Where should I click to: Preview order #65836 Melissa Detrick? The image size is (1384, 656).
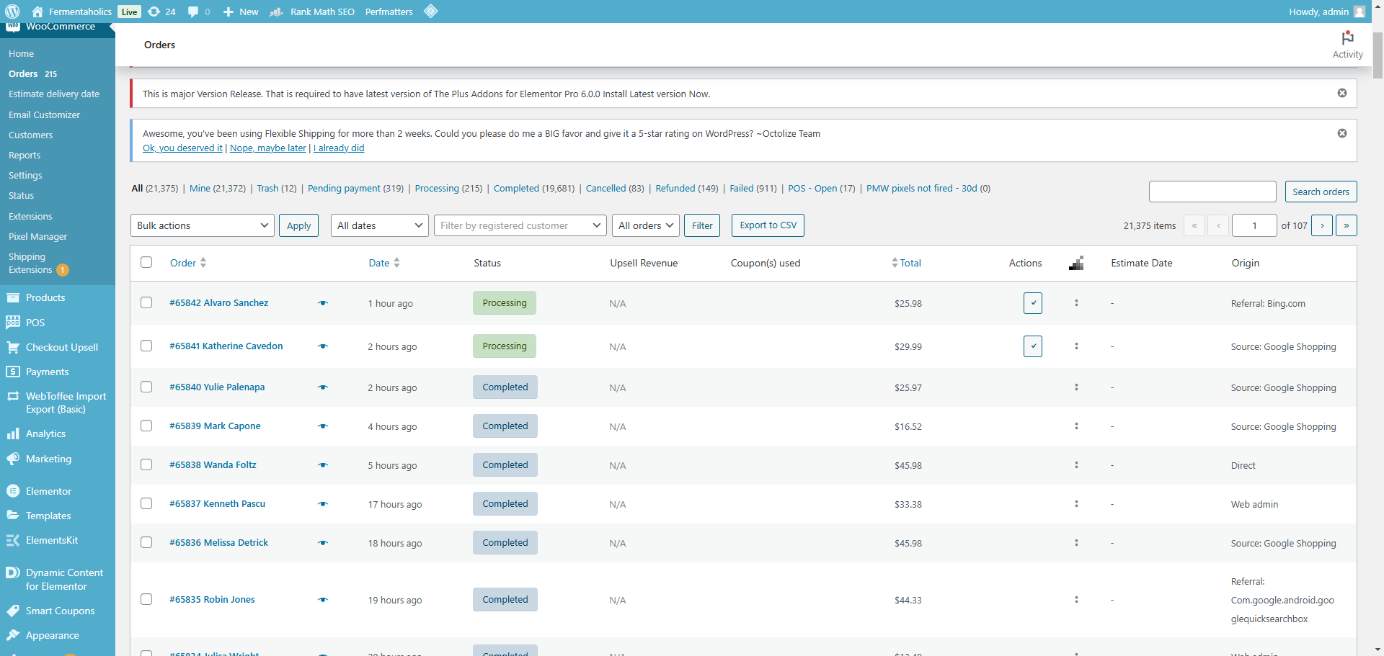323,543
